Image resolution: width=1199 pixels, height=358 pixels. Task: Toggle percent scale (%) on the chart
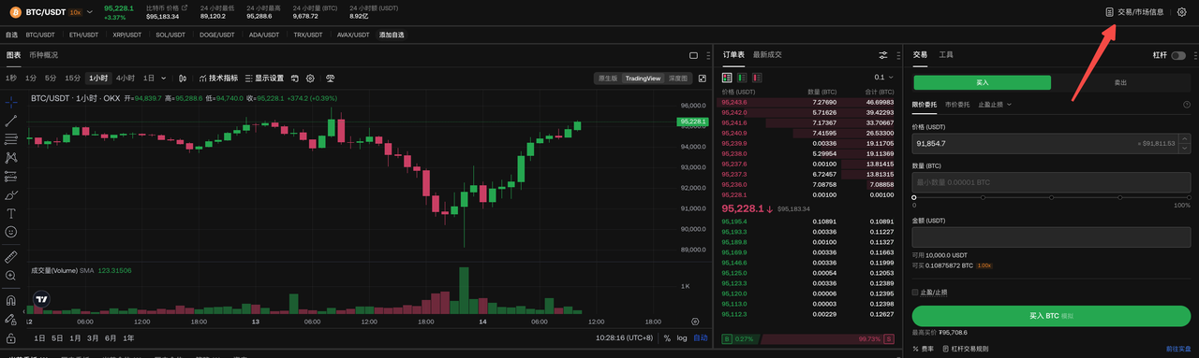667,338
